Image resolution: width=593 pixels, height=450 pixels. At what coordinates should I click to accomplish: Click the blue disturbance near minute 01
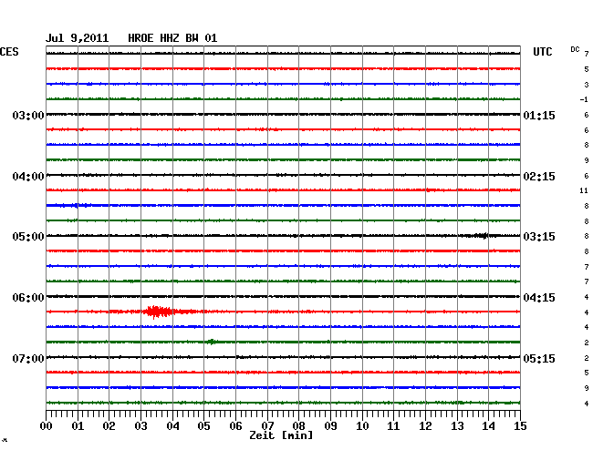click(78, 205)
